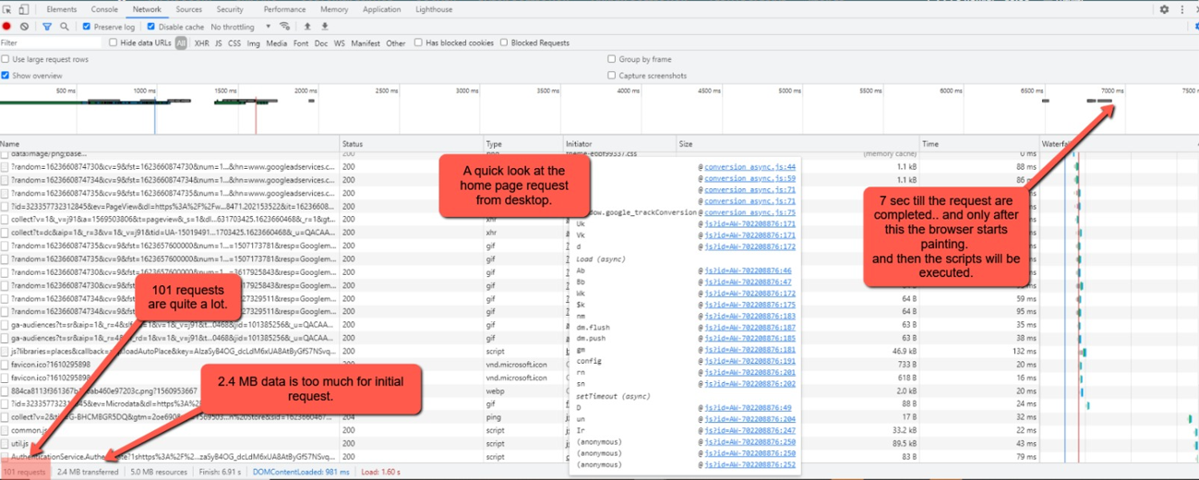Filter requests by Doc
Screen dimensions: 1199x480
pyautogui.click(x=321, y=42)
